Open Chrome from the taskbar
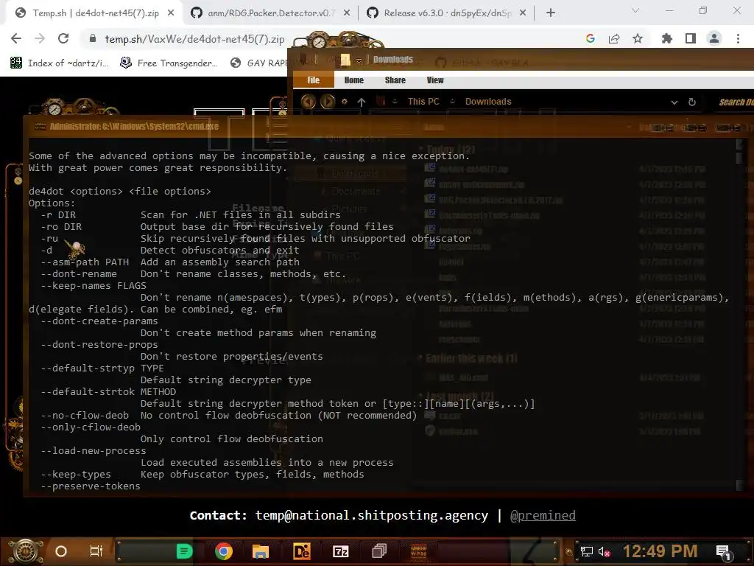Screen dimensions: 754x566 [x=224, y=551]
